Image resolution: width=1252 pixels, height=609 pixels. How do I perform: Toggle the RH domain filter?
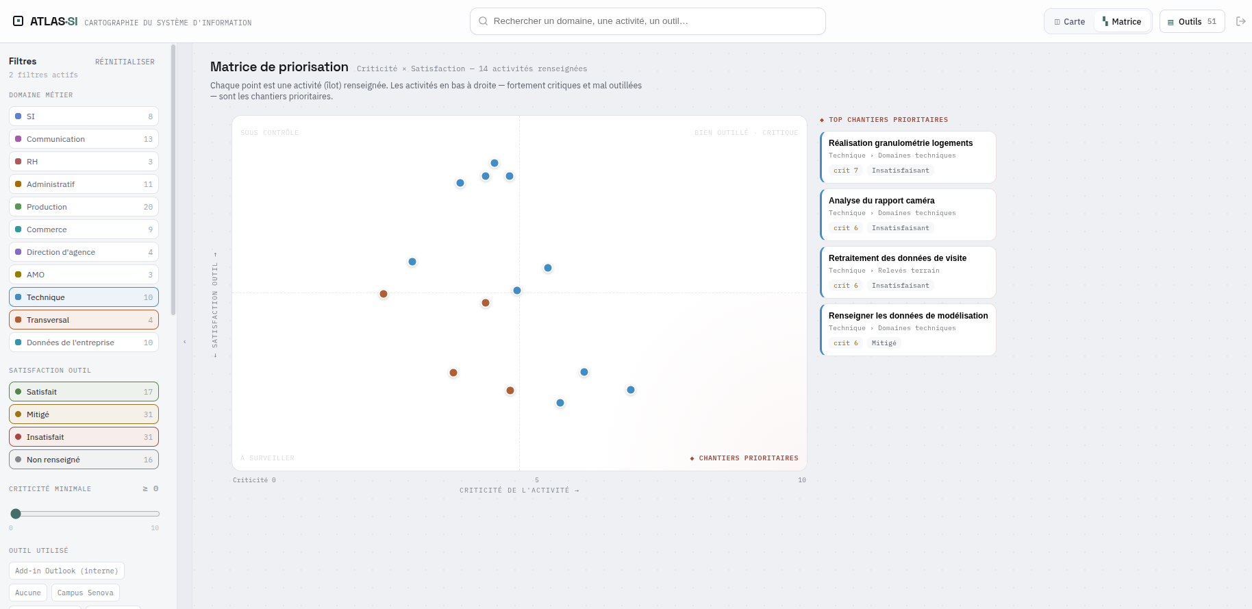tap(84, 162)
